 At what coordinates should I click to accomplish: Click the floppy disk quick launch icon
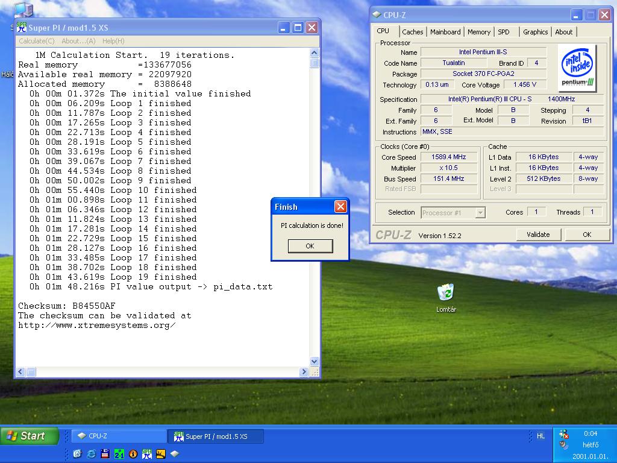point(105,454)
